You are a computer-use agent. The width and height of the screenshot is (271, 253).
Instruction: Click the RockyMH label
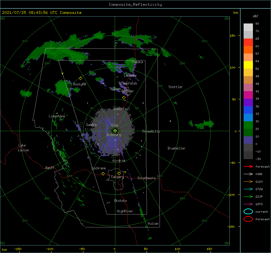[79, 84]
